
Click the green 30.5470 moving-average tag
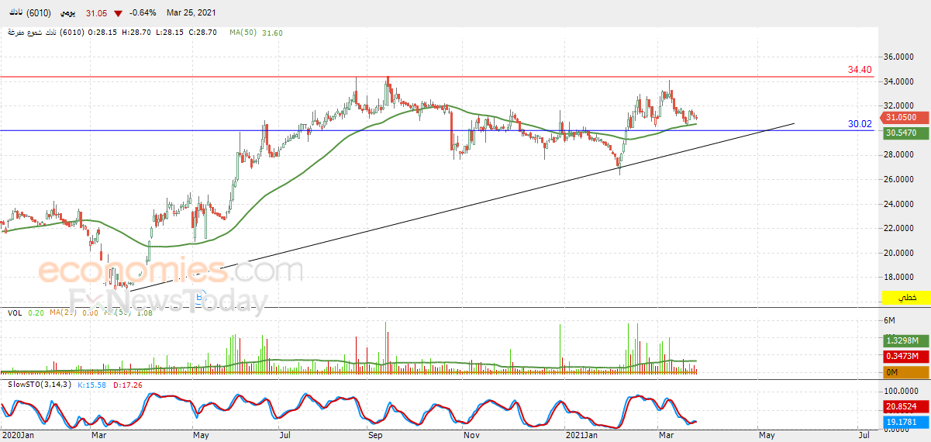click(905, 133)
